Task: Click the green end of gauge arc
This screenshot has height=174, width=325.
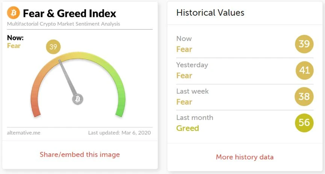Action: (120, 112)
